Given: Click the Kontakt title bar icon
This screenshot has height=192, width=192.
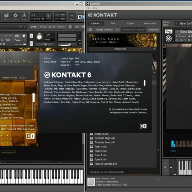Looking at the screenshot, I should tap(88, 3).
